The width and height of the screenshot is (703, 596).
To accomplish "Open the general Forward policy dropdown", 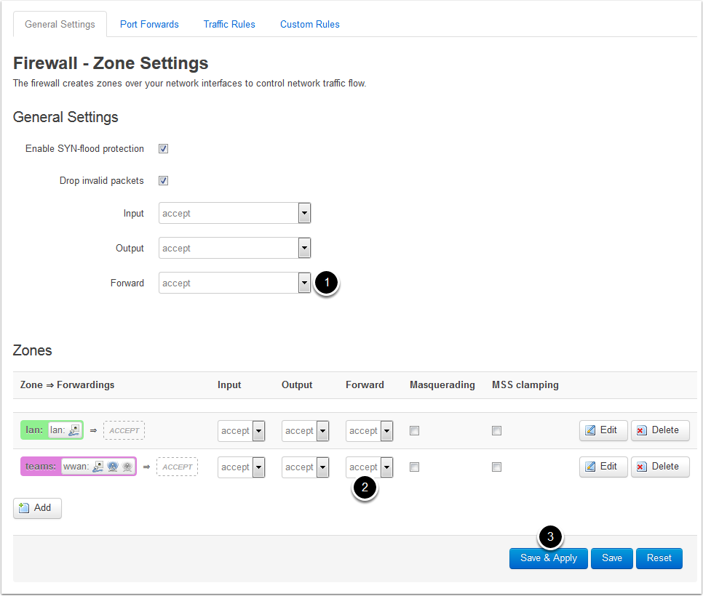I will tap(234, 283).
